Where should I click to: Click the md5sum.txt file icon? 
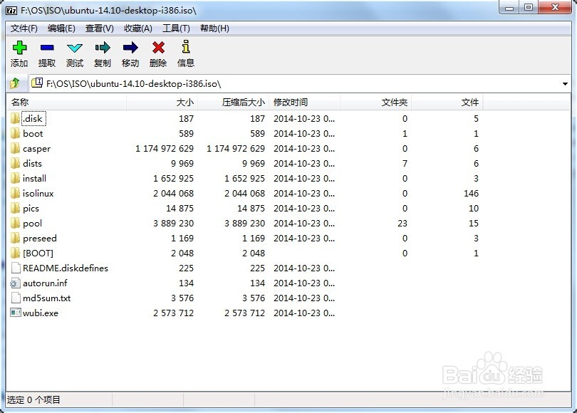(16, 298)
